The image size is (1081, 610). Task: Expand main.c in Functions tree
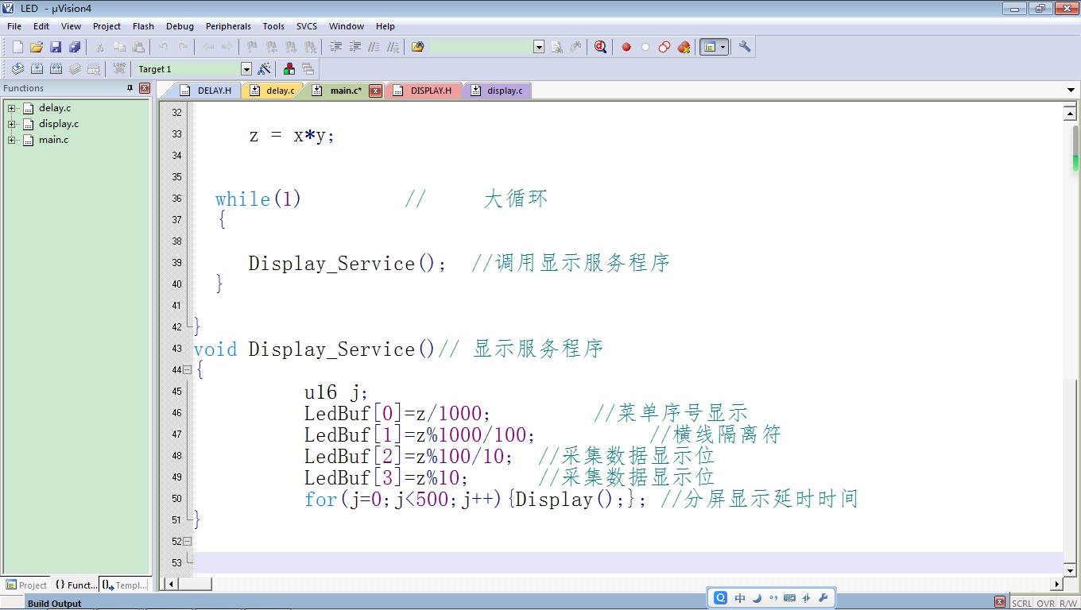coord(12,140)
